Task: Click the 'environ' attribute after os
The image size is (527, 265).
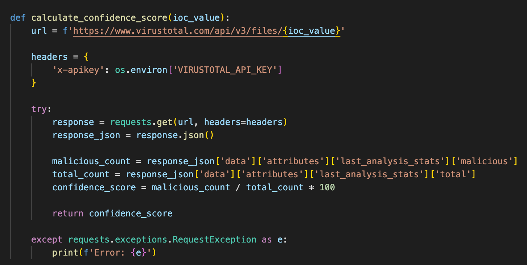Action: click(x=149, y=70)
